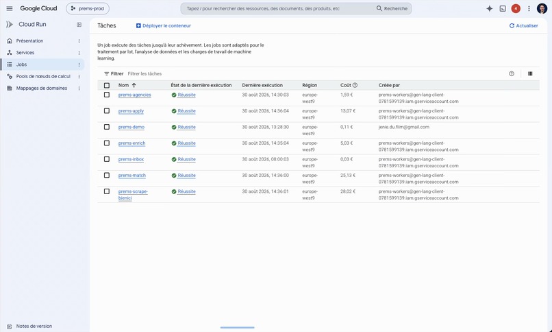This screenshot has width=552, height=332.
Task: Sort by Nom column arrow
Action: (134, 85)
